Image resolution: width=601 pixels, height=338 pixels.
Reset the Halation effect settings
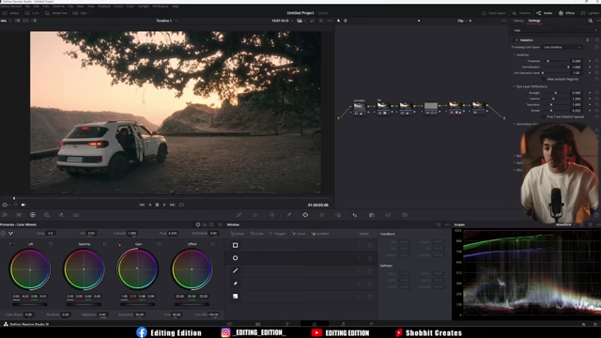click(x=597, y=39)
